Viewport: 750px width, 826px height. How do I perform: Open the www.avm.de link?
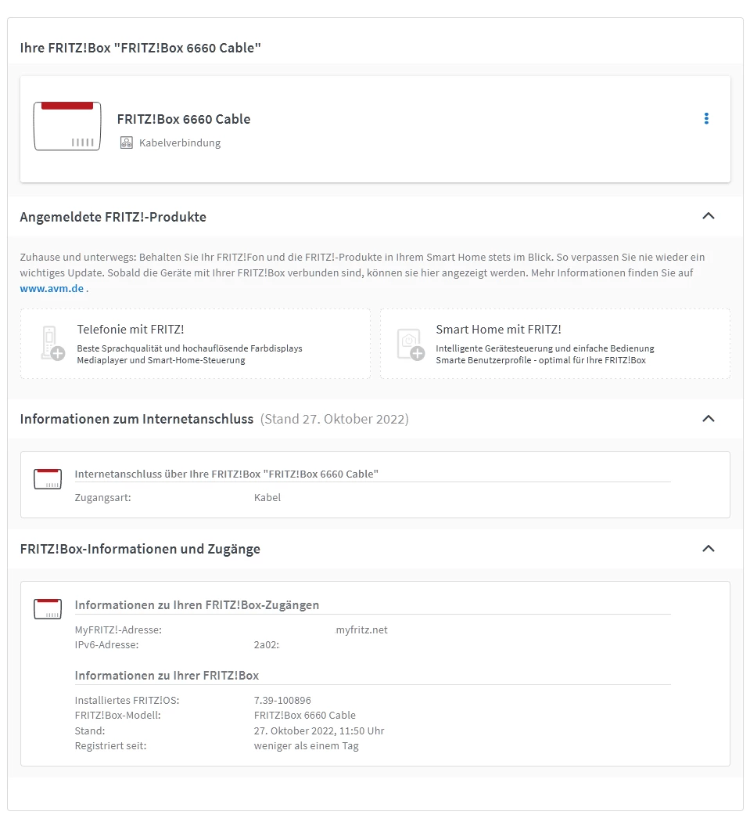pos(52,288)
